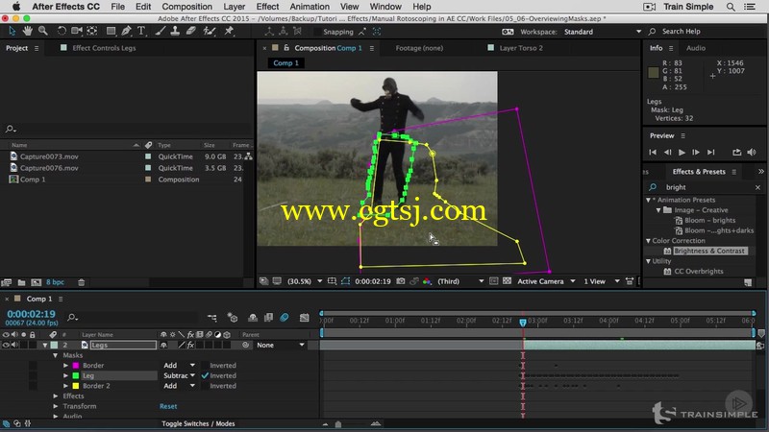
Task: Open the Workspace Standard dropdown
Action: (x=603, y=32)
